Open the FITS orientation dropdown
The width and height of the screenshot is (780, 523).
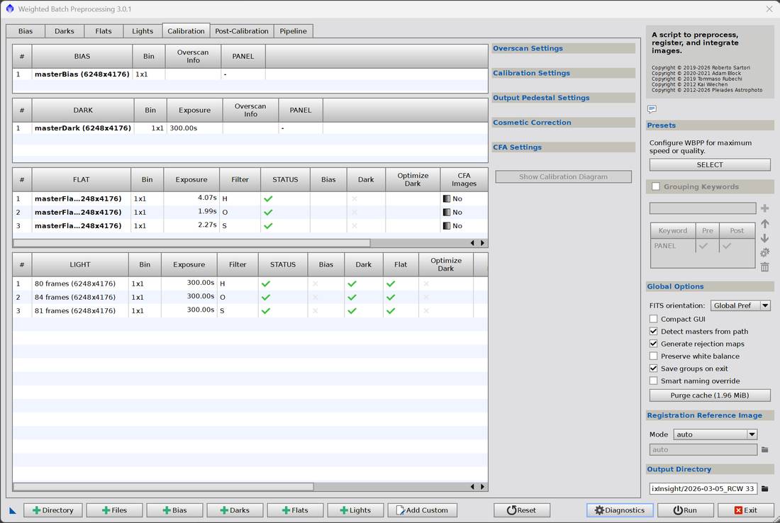(x=740, y=305)
